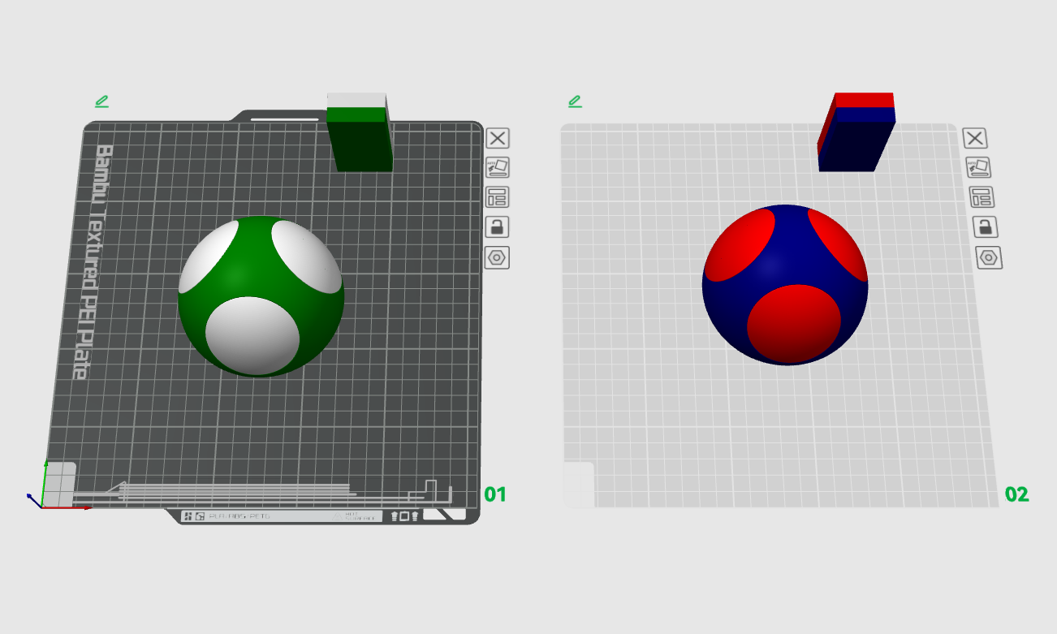
Task: Rename plate 02 using the pencil icon
Action: click(x=576, y=101)
